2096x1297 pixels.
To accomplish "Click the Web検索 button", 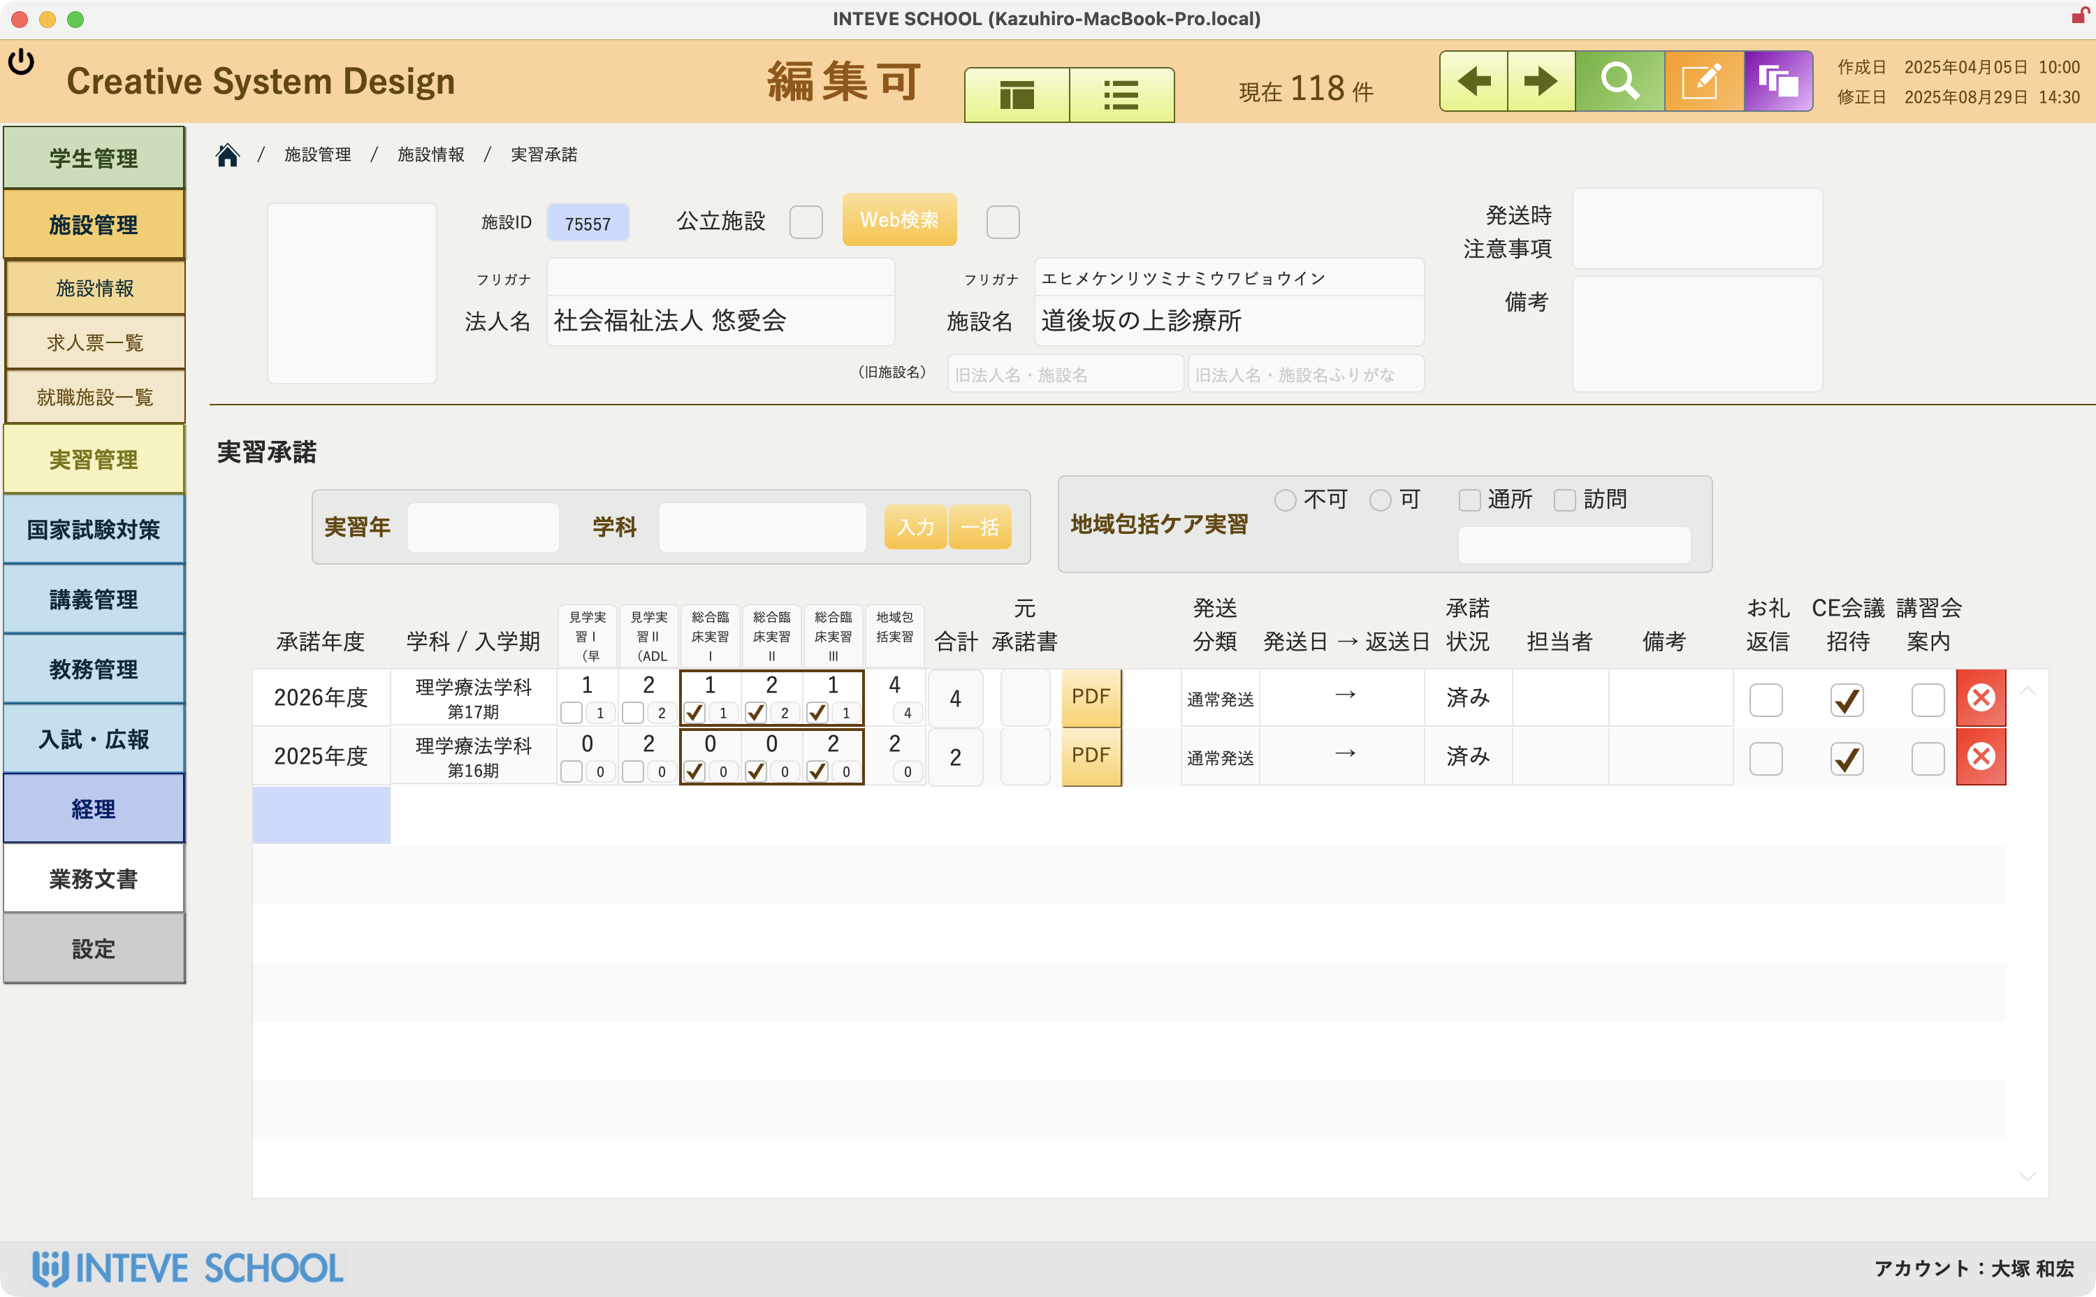I will pyautogui.click(x=898, y=219).
